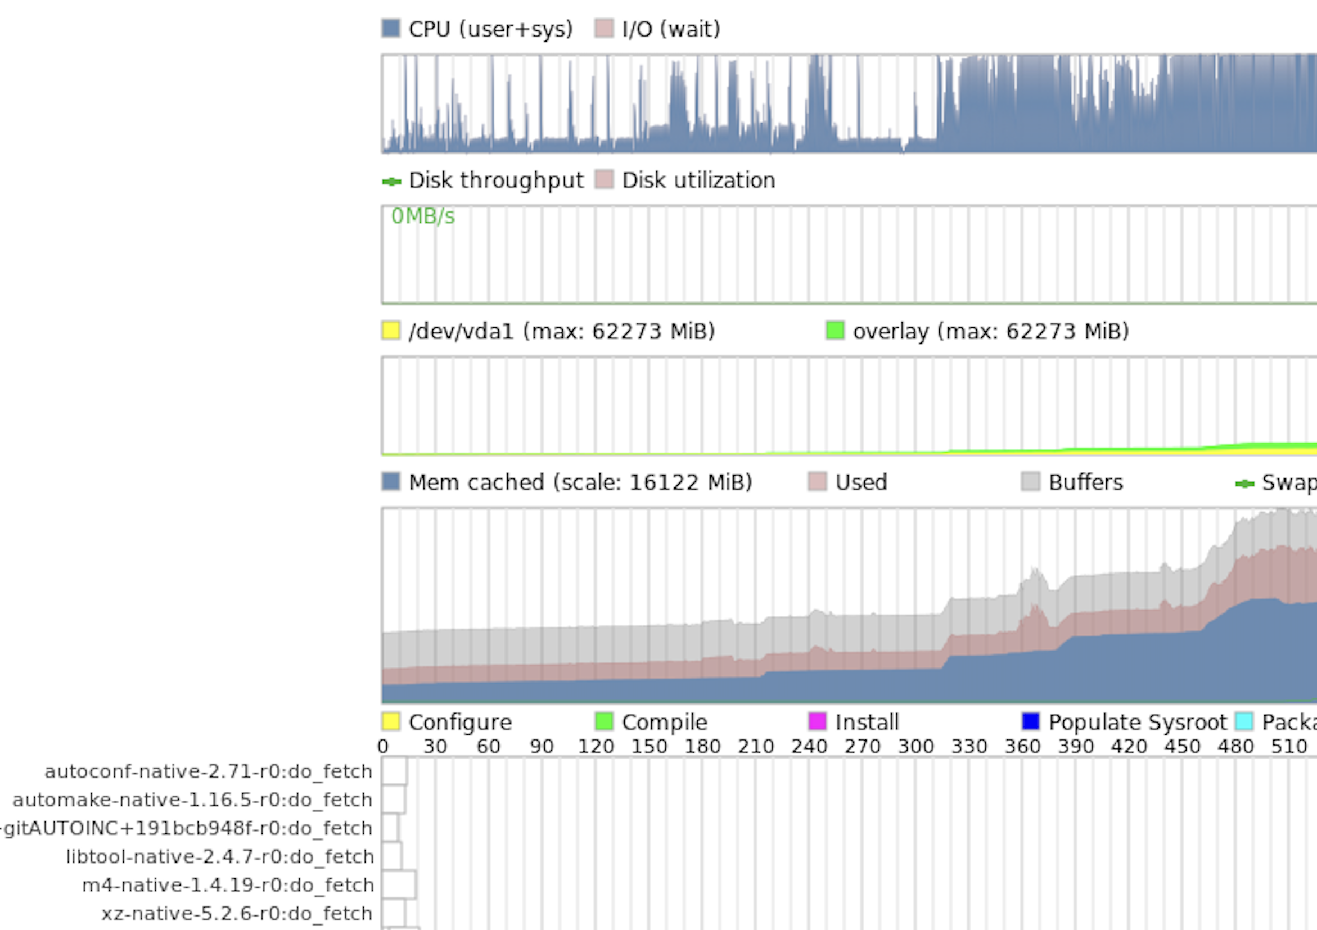Click the Used memory legend swatch
This screenshot has height=930, width=1317.
coord(818,481)
